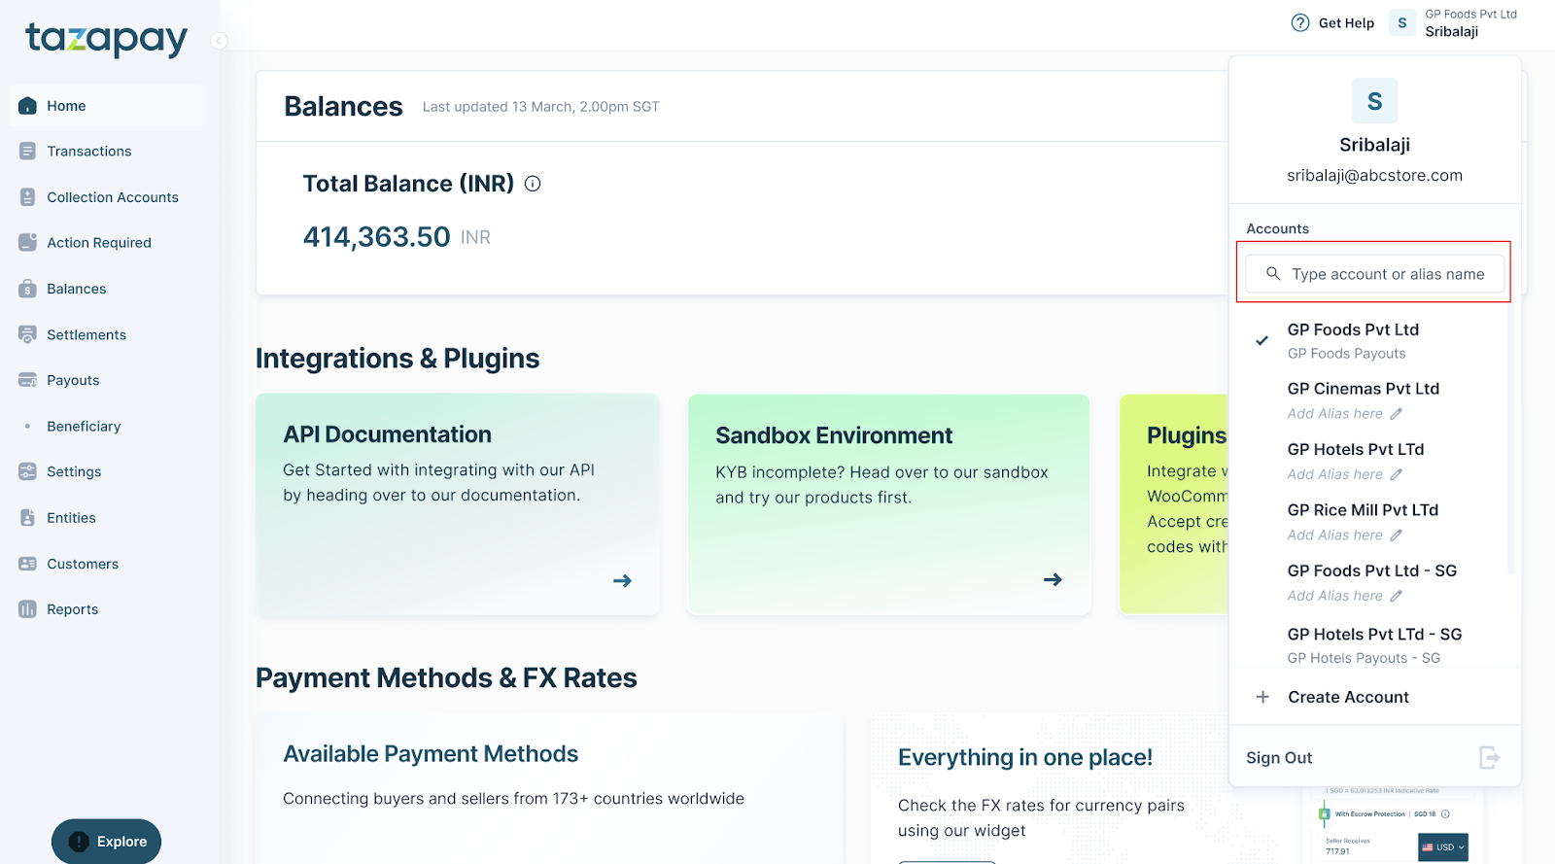This screenshot has height=864, width=1555.
Task: Click the Entities sidebar icon
Action: [27, 518]
